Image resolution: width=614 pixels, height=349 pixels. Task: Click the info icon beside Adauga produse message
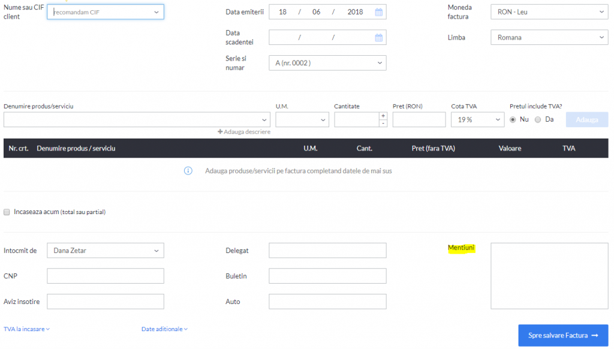coord(188,171)
